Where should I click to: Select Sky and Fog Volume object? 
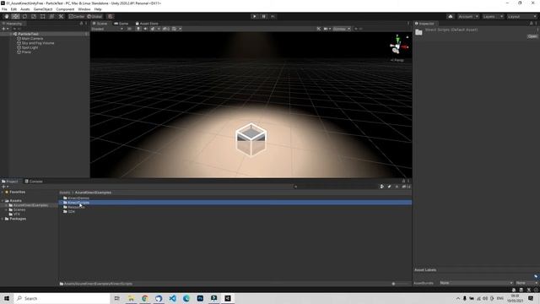point(37,43)
